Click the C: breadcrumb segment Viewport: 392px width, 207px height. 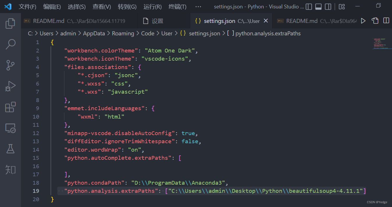(30, 33)
